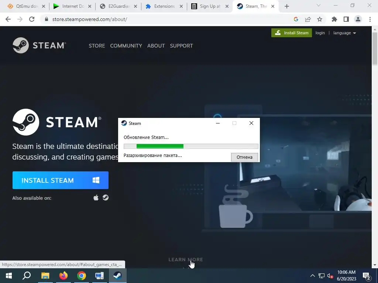Open the SUPPORT menu
This screenshot has width=378, height=283.
181,46
